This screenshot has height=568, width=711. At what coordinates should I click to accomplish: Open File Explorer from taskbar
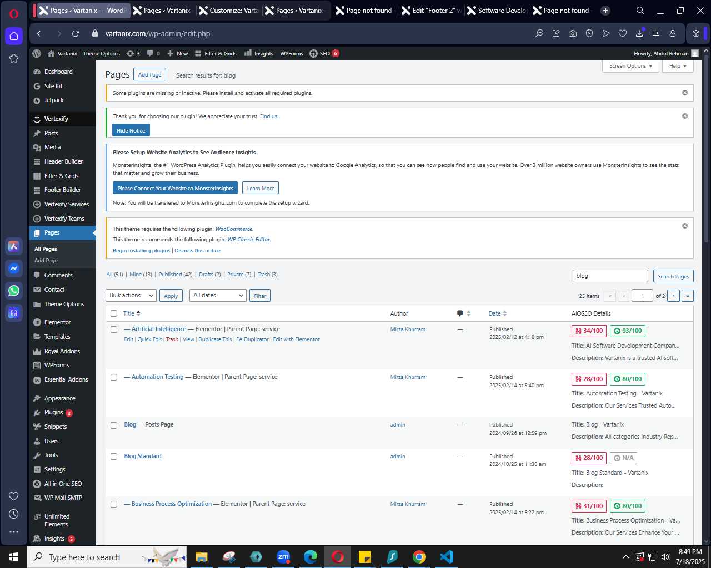coord(202,557)
